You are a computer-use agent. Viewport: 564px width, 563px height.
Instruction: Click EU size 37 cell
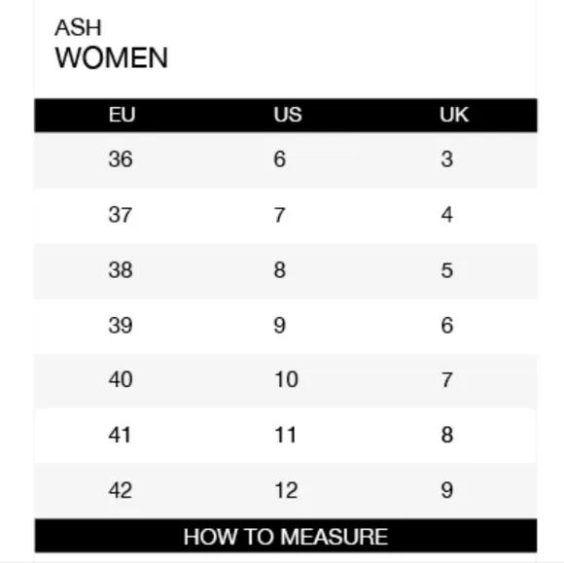(121, 215)
